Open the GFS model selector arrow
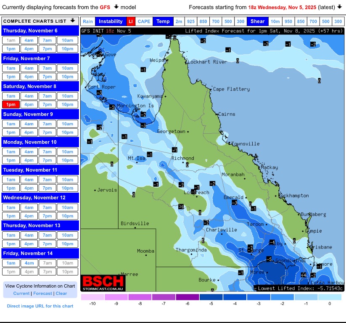The height and width of the screenshot is (323, 346). coord(116,7)
